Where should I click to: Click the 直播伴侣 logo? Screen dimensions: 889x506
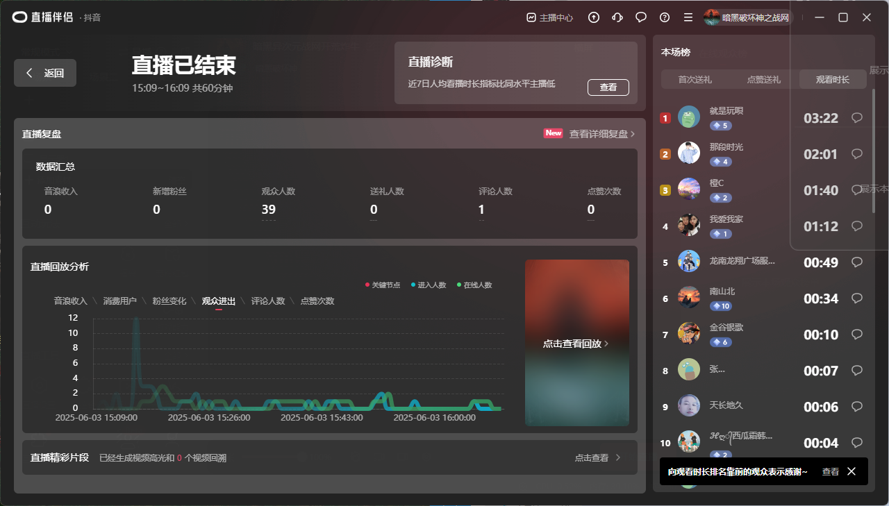[43, 17]
